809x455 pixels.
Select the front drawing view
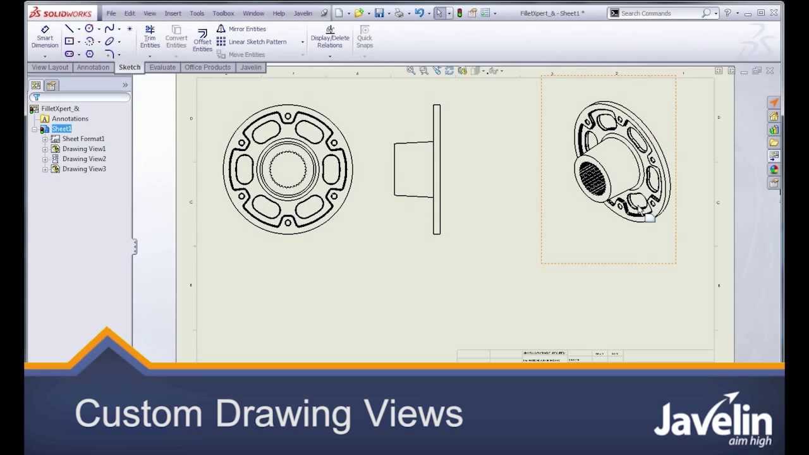pos(288,169)
